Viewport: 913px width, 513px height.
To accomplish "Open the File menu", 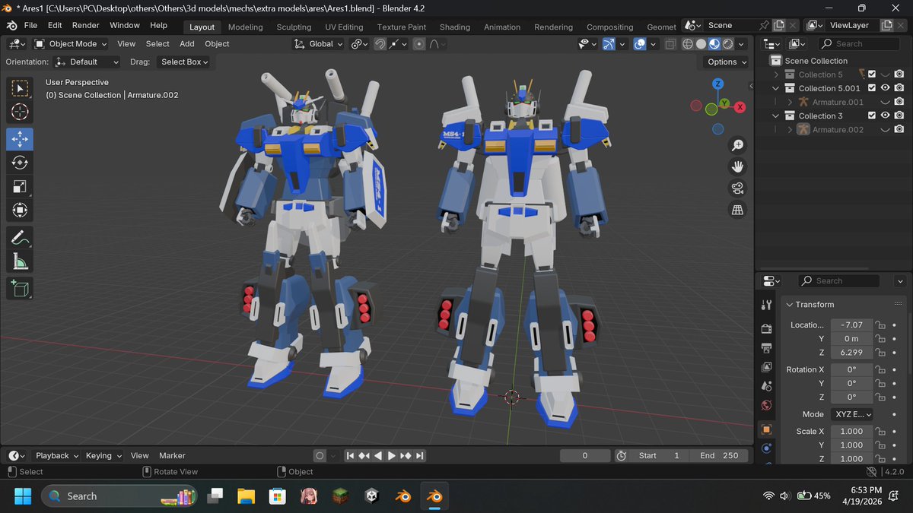I will click(30, 25).
